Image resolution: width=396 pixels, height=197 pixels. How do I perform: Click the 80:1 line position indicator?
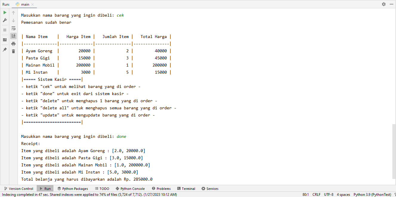tap(306, 195)
